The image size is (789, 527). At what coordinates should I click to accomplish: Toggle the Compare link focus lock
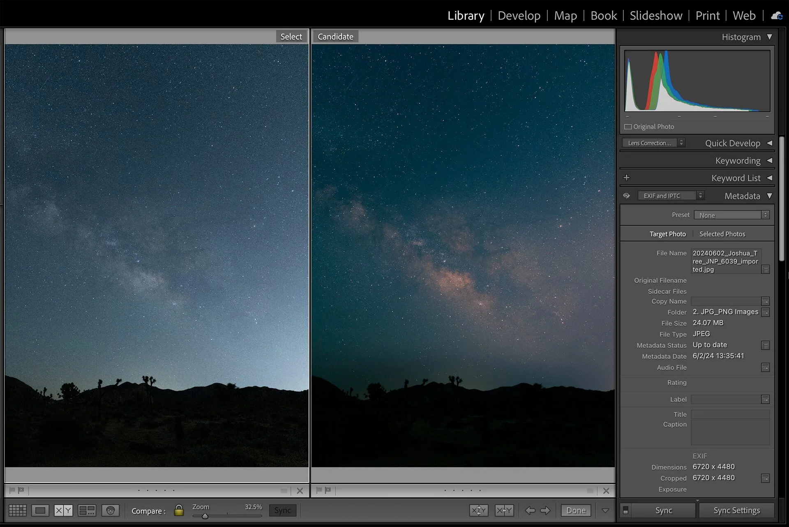point(179,511)
